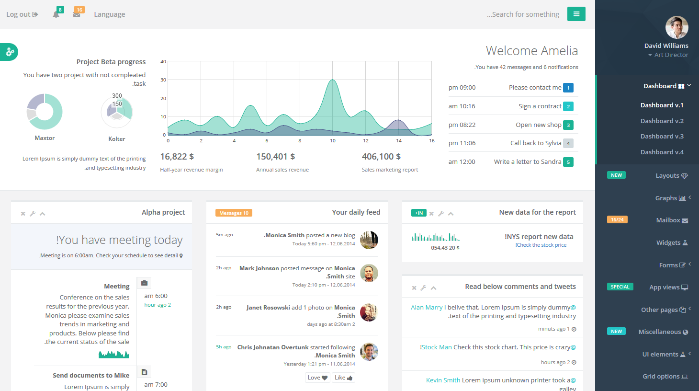The image size is (699, 391).
Task: Collapse the Alpha project panel
Action: [x=43, y=214]
